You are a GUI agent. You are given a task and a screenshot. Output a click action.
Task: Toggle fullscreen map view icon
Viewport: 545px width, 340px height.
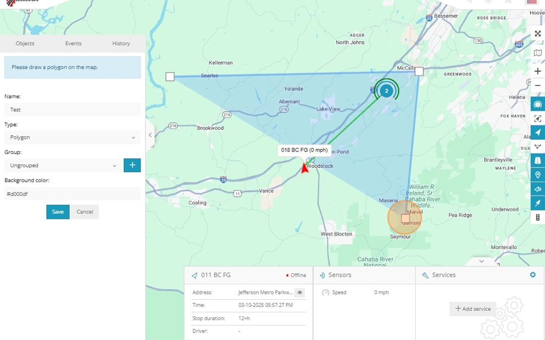(538, 34)
